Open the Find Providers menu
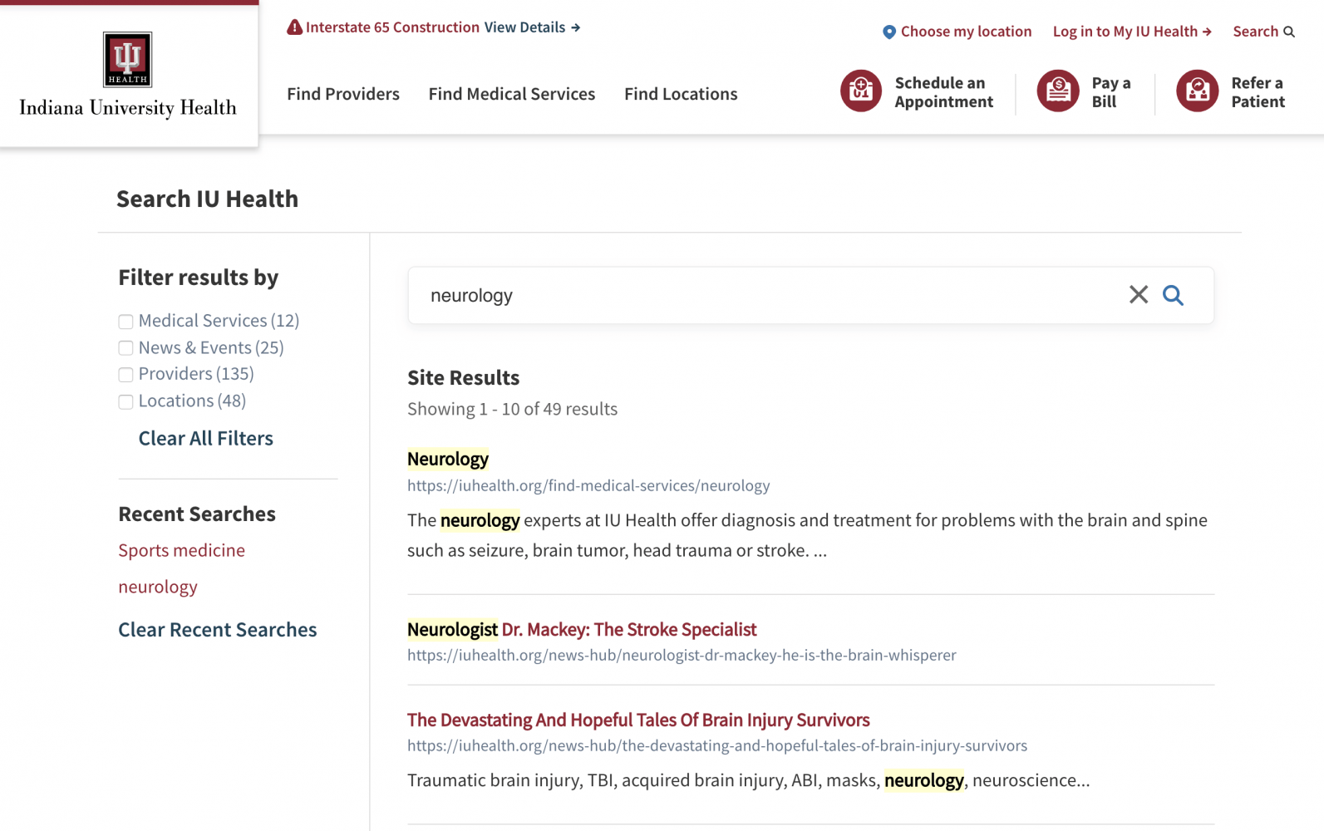1324x831 pixels. coord(343,94)
